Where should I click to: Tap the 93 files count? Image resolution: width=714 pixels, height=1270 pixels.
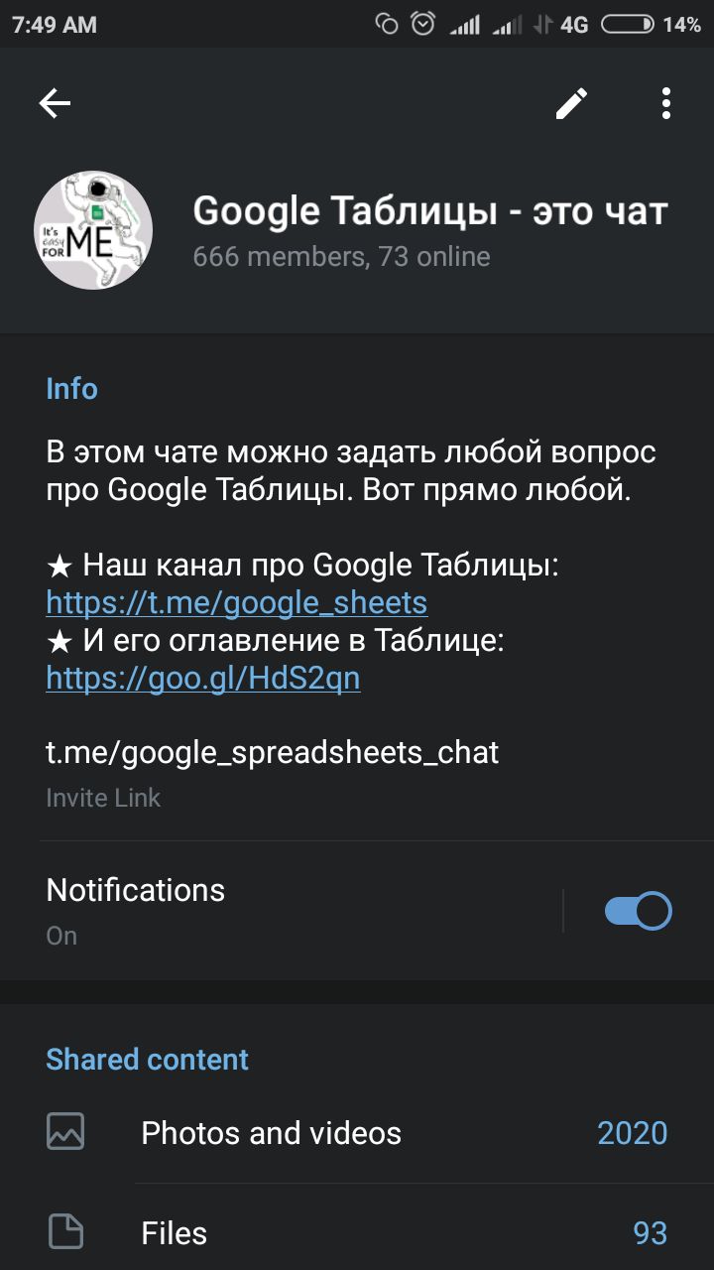pos(650,1233)
